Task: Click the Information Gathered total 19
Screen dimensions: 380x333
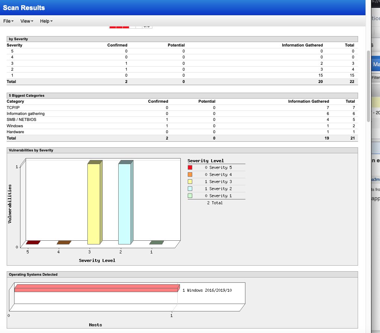Action: (327, 138)
